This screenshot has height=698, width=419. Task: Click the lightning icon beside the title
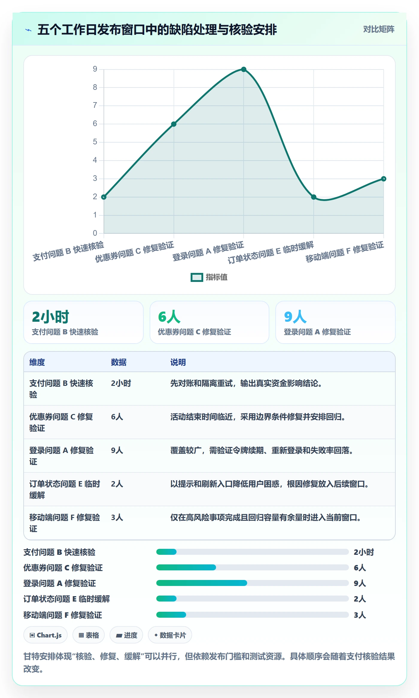pos(28,30)
